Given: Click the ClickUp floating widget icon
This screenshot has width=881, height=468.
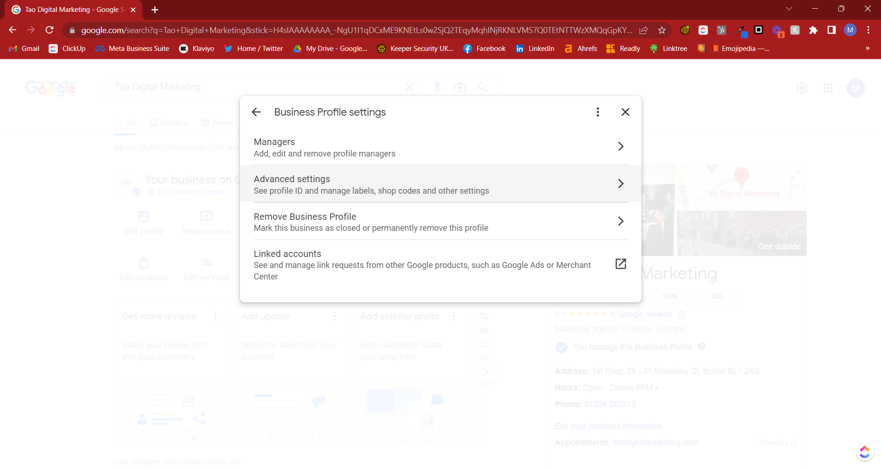Looking at the screenshot, I should click(x=864, y=452).
